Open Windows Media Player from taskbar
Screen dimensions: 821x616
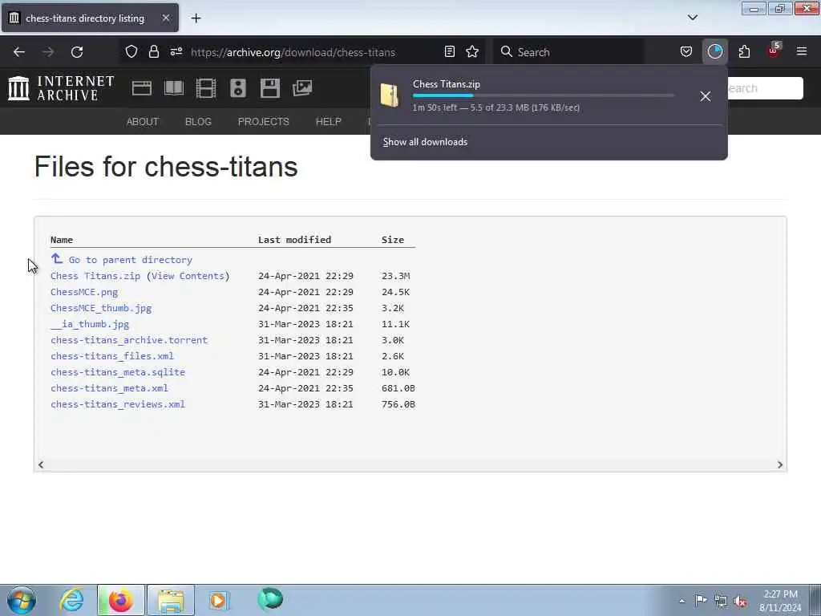(219, 600)
